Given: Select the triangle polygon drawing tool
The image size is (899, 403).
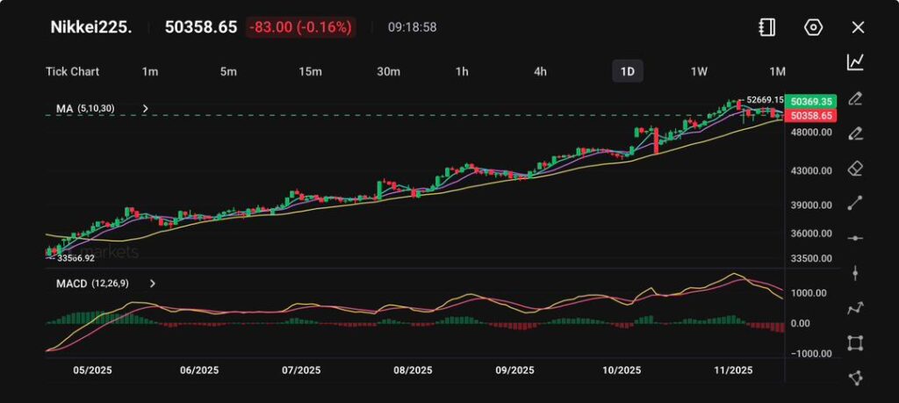Looking at the screenshot, I should tap(855, 378).
